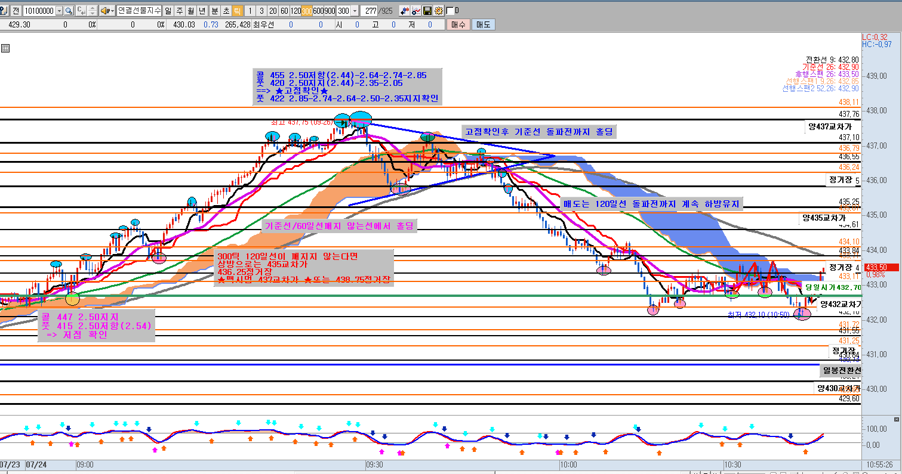Click the 매도는 120일선 돌파전까지 annotation
Viewport: 902px width, 474px height.
[651, 204]
